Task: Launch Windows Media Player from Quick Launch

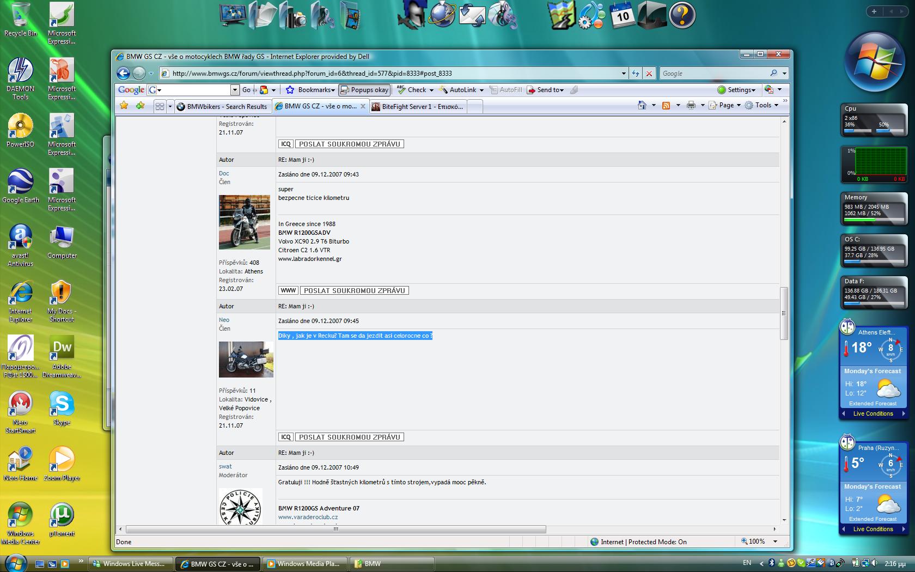Action: click(64, 564)
